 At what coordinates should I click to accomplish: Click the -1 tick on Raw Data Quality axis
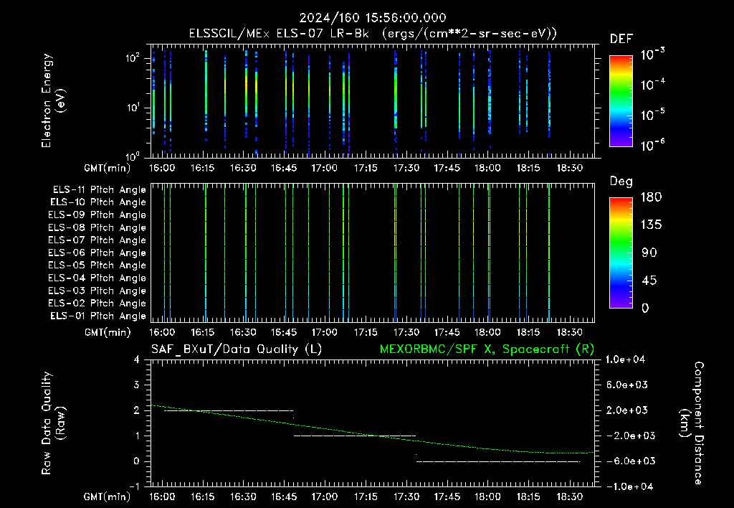pos(134,486)
